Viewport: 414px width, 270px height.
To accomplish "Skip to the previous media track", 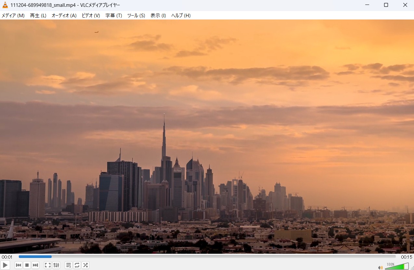I will click(19, 265).
